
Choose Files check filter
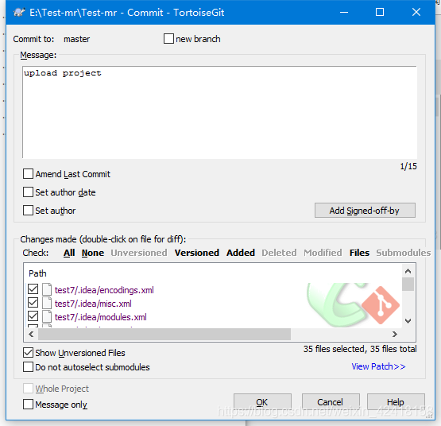click(359, 253)
